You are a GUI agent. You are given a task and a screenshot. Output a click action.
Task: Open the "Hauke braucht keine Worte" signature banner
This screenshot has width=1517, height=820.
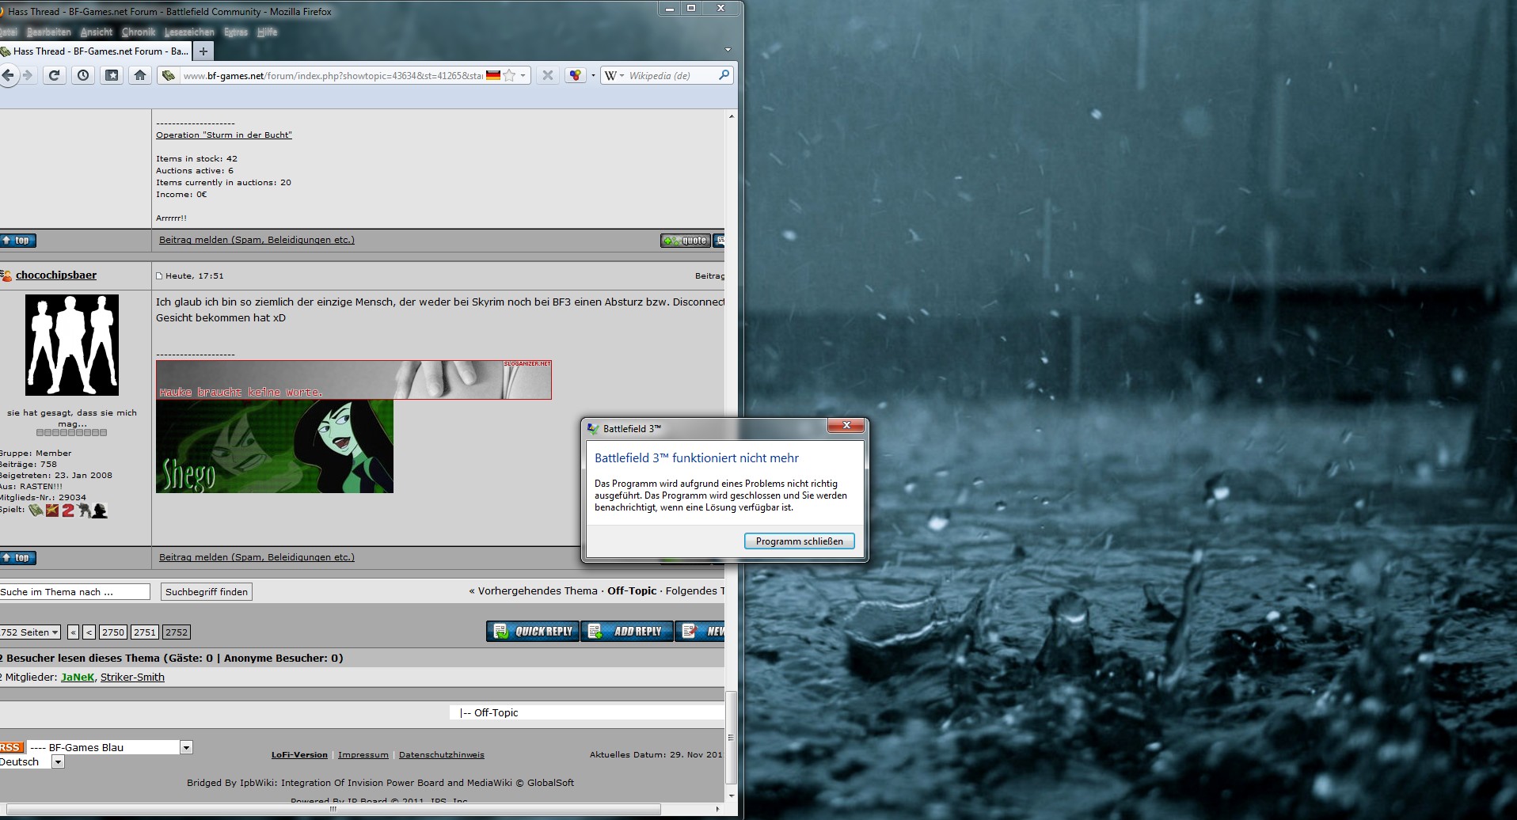[354, 380]
